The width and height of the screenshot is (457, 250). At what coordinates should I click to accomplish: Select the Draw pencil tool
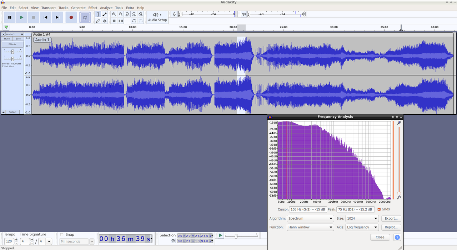point(98,21)
